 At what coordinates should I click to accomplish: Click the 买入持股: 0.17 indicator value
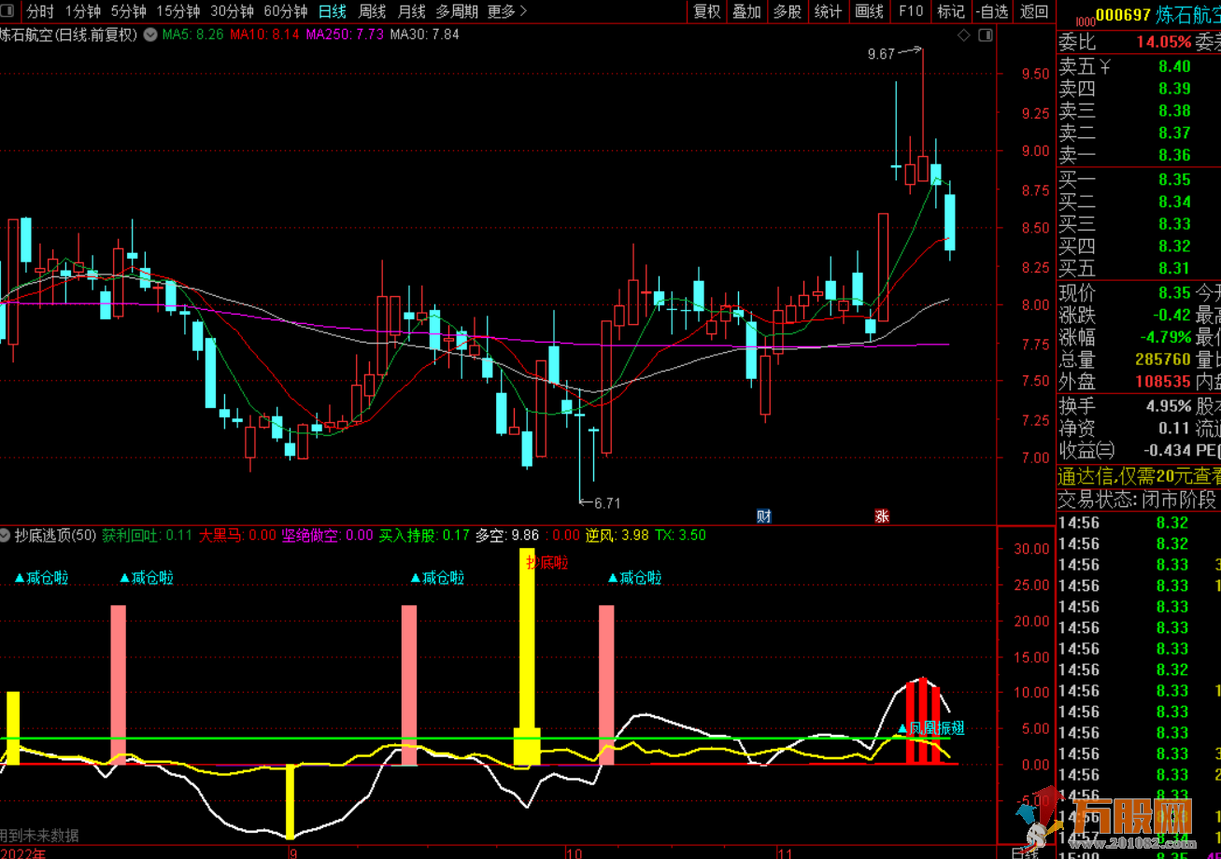pos(424,536)
